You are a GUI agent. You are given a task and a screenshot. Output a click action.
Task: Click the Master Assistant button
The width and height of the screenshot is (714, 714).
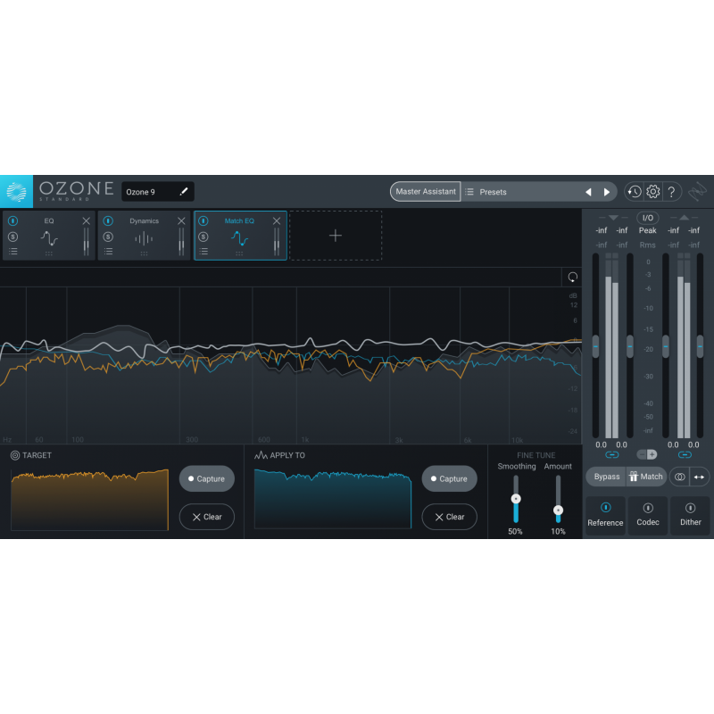[x=426, y=192]
